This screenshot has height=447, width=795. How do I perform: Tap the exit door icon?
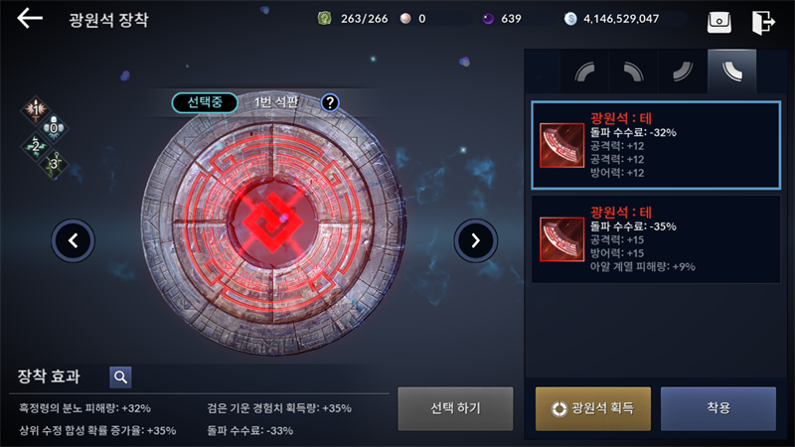(x=763, y=22)
